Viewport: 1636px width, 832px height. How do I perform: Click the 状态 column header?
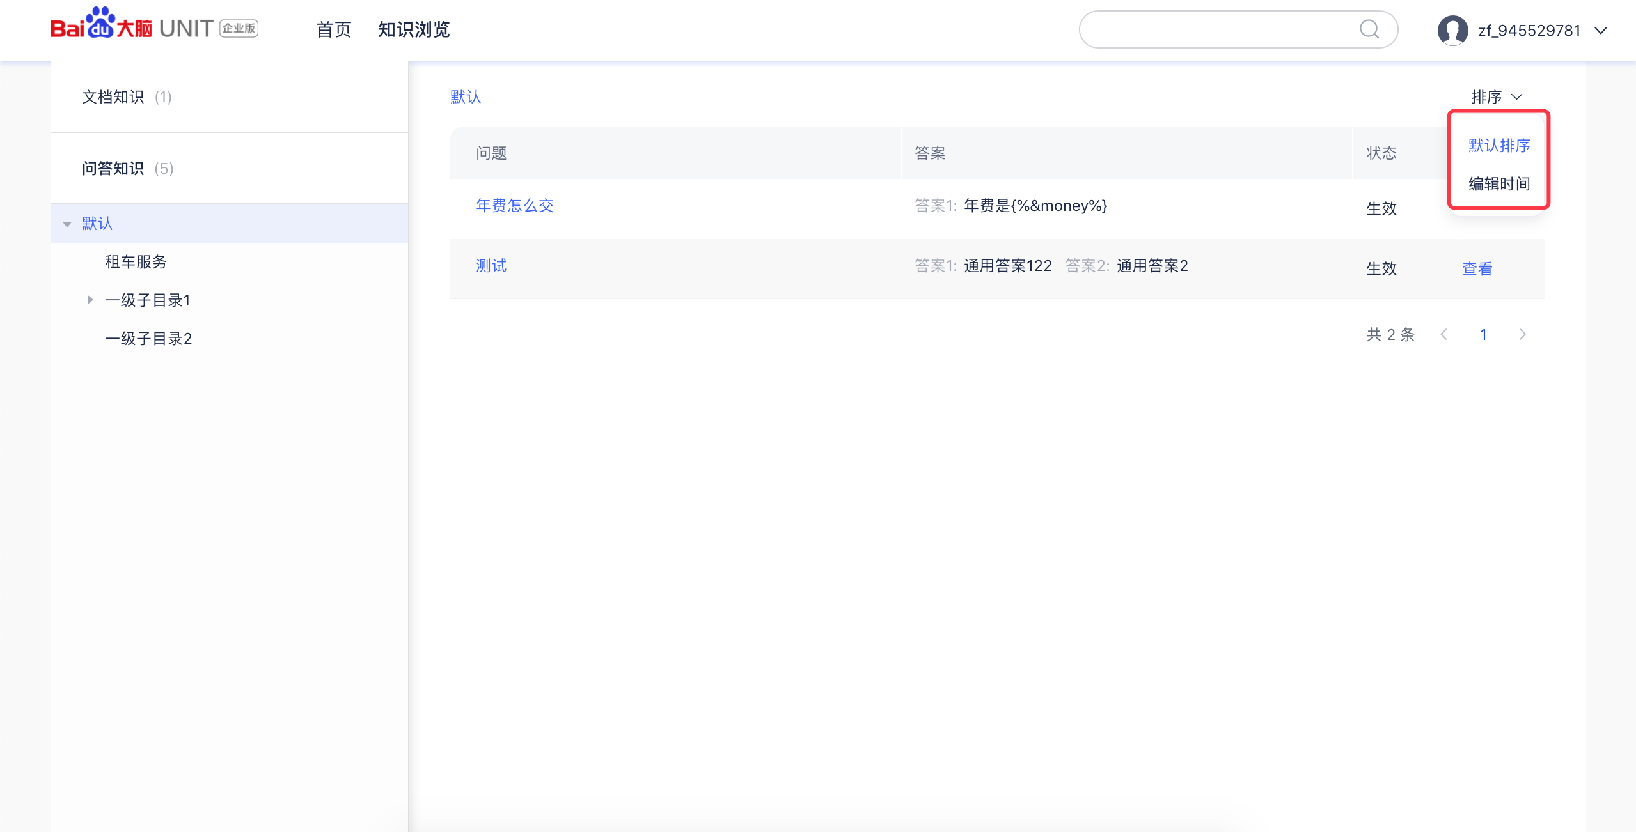[x=1381, y=153]
